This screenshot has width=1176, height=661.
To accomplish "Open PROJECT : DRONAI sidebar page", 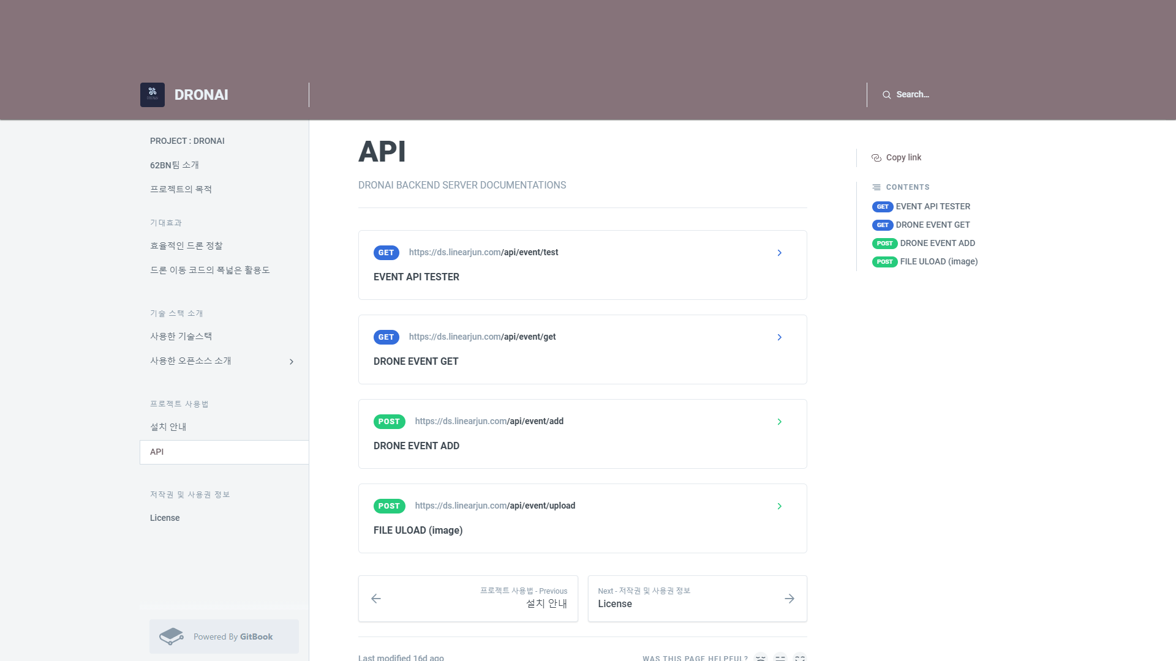I will tap(187, 141).
